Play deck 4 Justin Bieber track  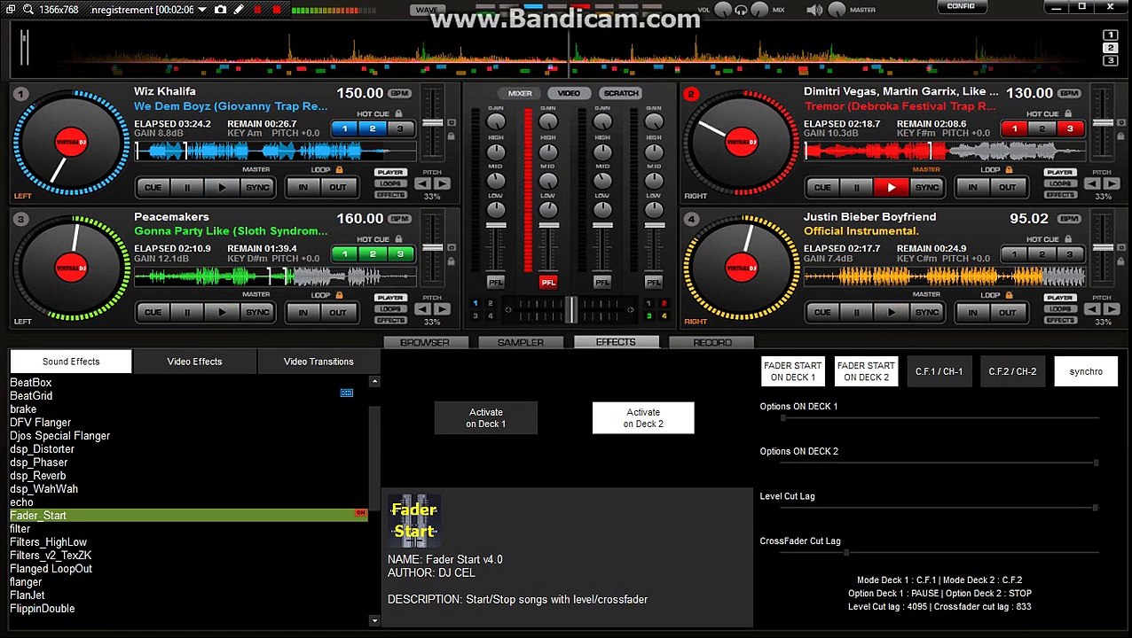892,312
